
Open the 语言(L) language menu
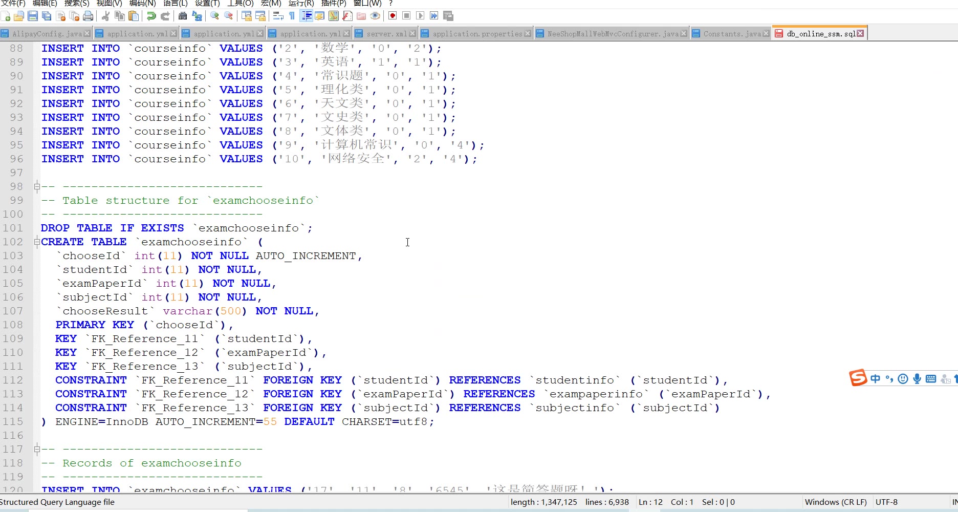175,3
